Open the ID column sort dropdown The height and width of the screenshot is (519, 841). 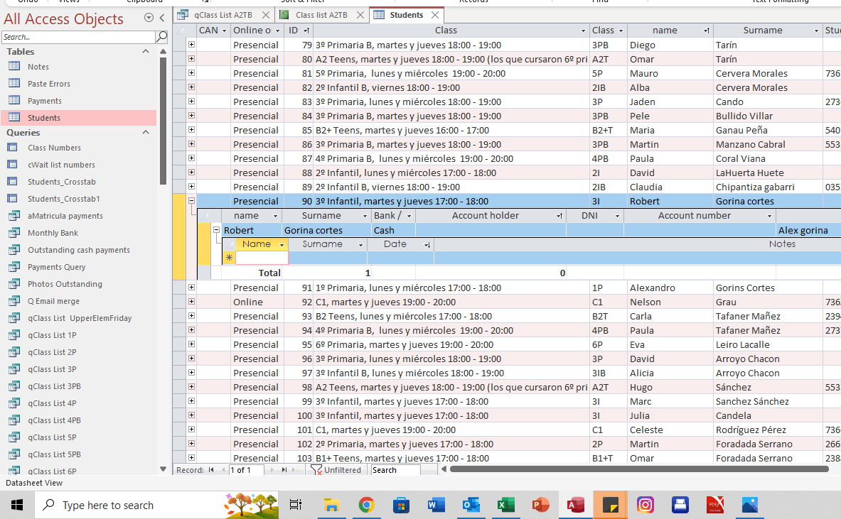306,31
